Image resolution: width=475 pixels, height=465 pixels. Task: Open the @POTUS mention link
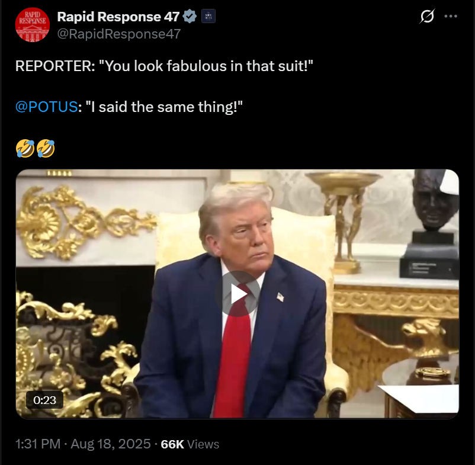tap(46, 107)
